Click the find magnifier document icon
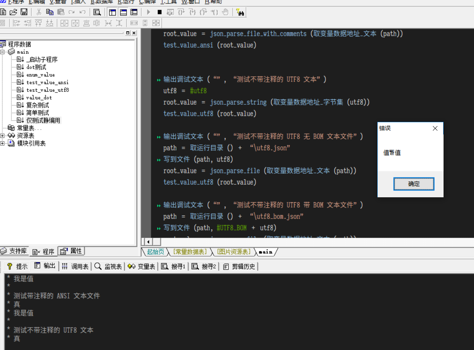This screenshot has height=350, width=474. click(97, 12)
